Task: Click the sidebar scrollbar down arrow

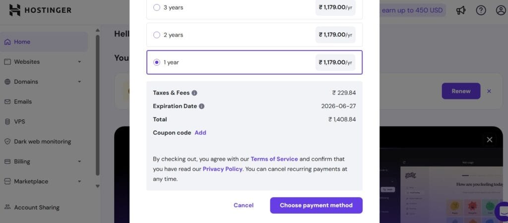Action: pos(98,186)
